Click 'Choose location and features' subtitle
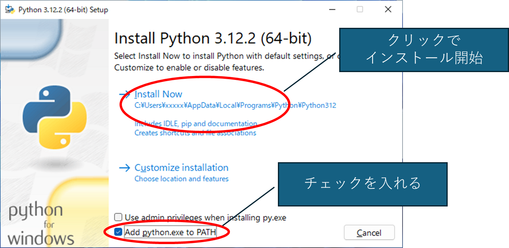 (x=181, y=179)
